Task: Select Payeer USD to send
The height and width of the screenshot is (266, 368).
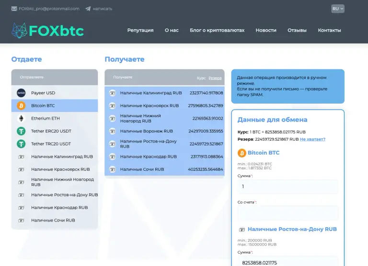Action: coord(55,93)
